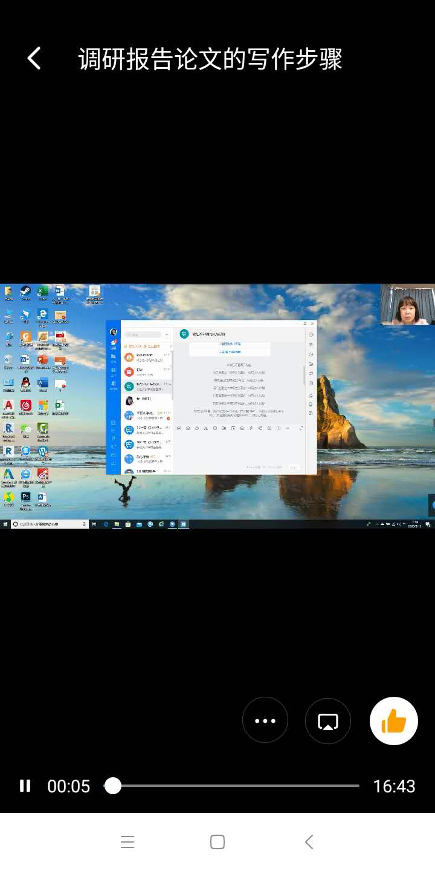
Task: Click the Photoshop desktop shortcut icon
Action: [25, 497]
